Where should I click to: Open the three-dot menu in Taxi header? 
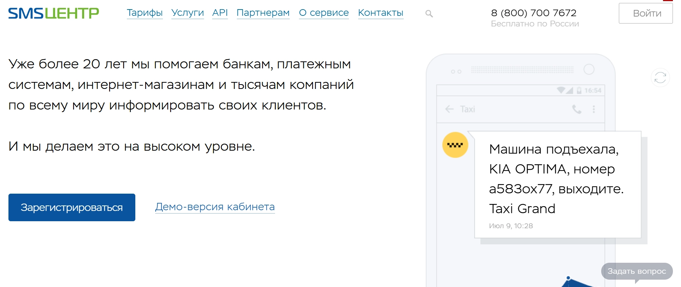[x=593, y=109]
